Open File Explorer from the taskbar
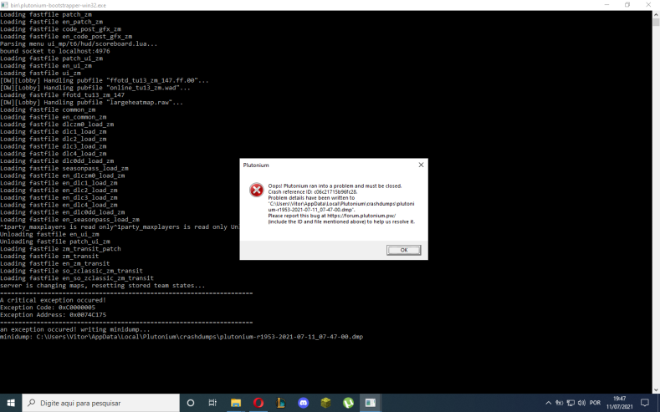 click(236, 403)
